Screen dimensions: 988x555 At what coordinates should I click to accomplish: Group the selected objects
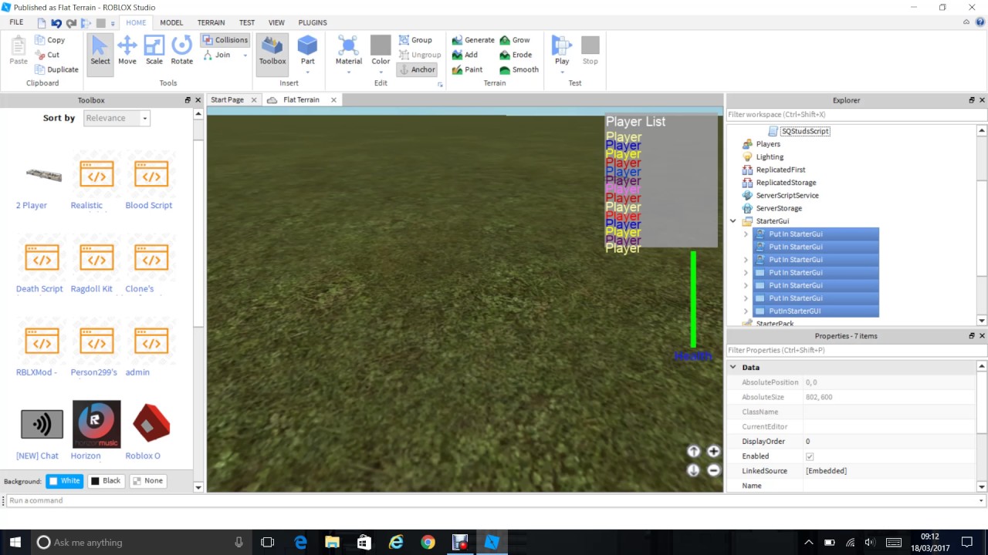(415, 40)
